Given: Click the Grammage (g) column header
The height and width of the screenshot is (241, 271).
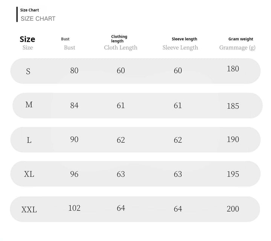Looking at the screenshot, I should 237,47.
